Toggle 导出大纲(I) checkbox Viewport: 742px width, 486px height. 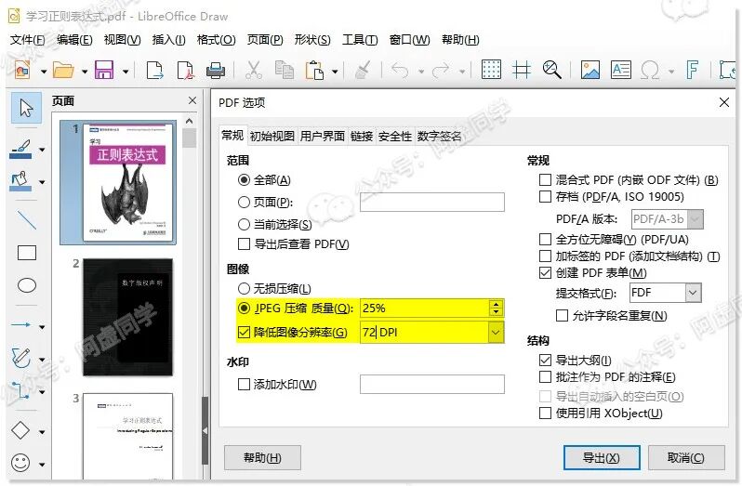(x=545, y=361)
